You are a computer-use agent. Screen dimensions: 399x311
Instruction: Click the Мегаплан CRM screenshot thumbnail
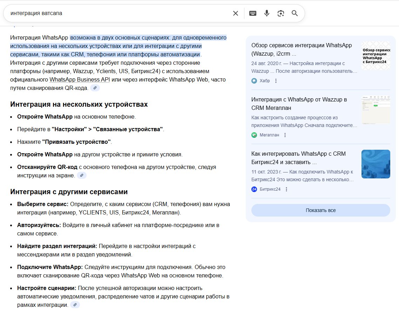point(376,109)
